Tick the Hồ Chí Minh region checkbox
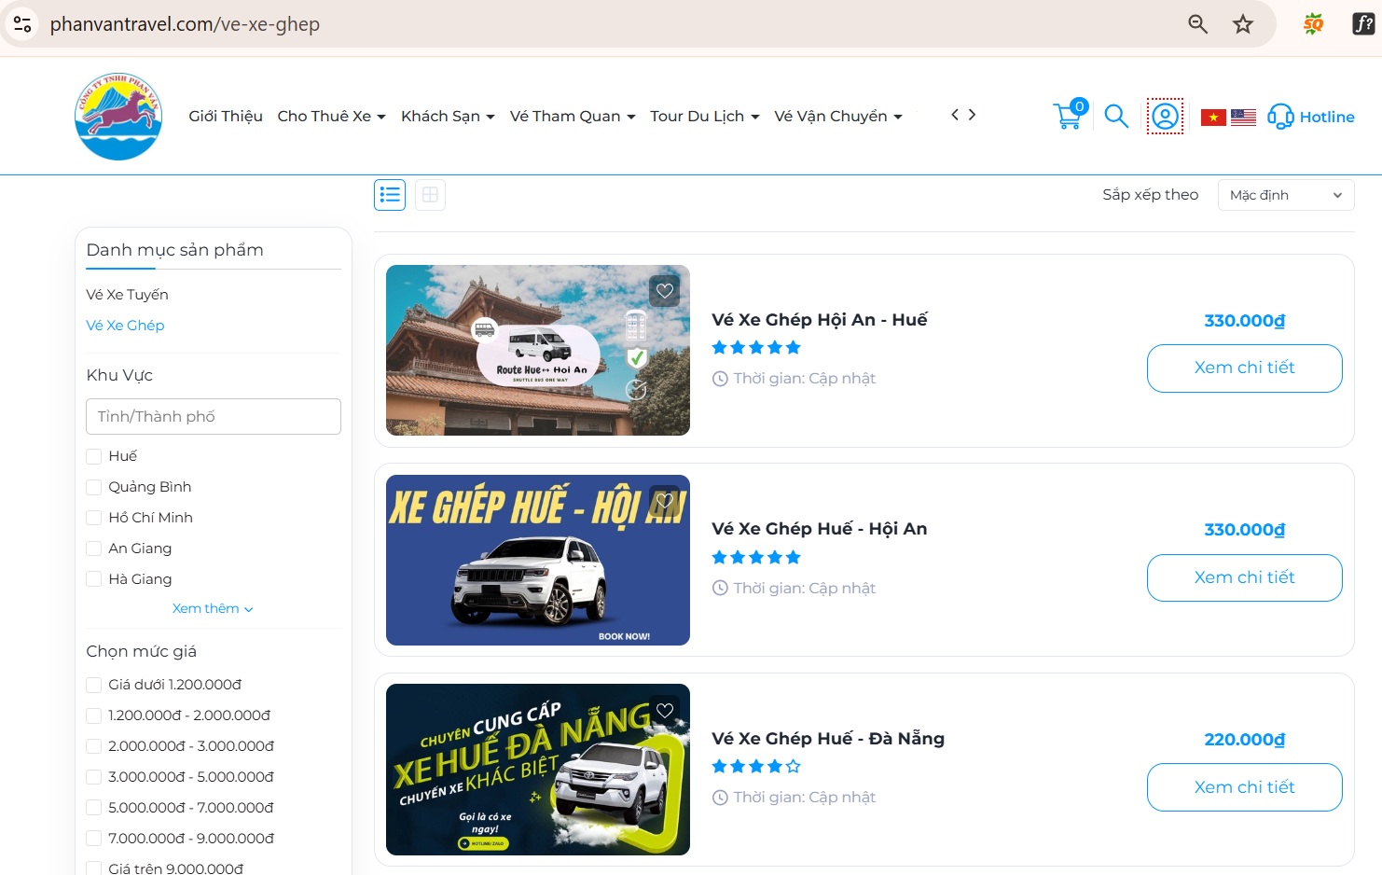 (x=93, y=518)
